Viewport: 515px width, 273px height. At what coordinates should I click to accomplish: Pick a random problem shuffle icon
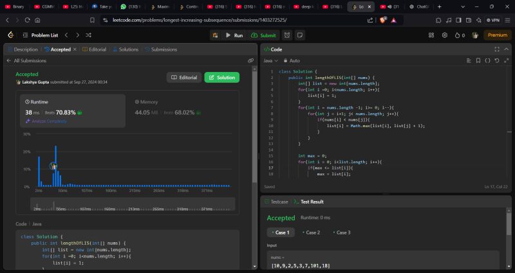[88, 35]
